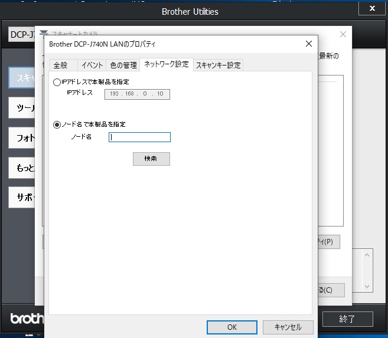The height and width of the screenshot is (338, 388).
Task: Select the 全般 tab
Action: click(x=61, y=65)
